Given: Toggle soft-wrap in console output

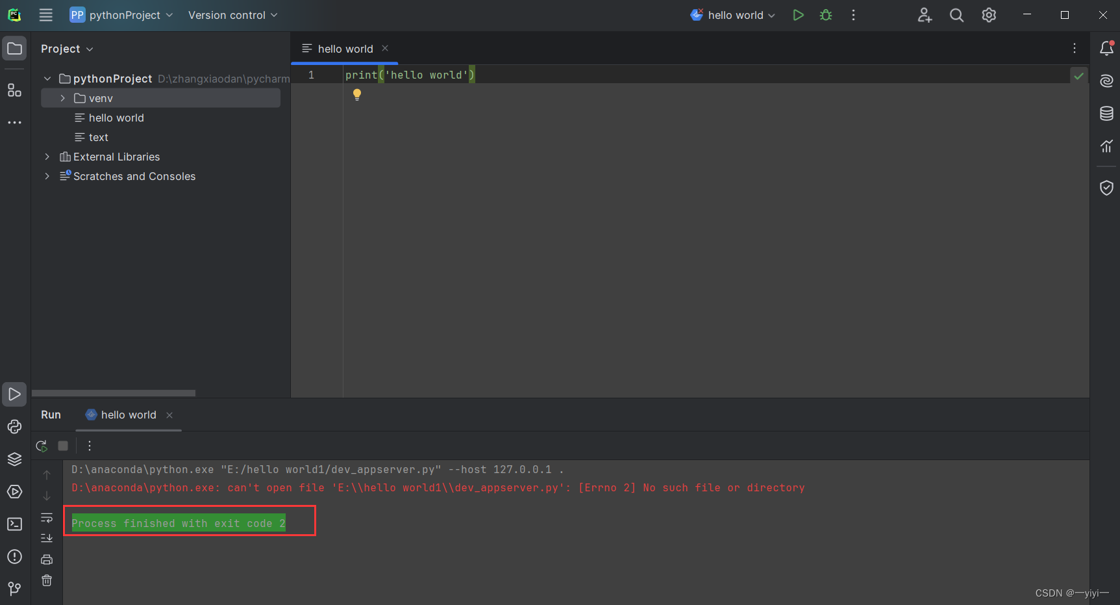Looking at the screenshot, I should (x=47, y=518).
